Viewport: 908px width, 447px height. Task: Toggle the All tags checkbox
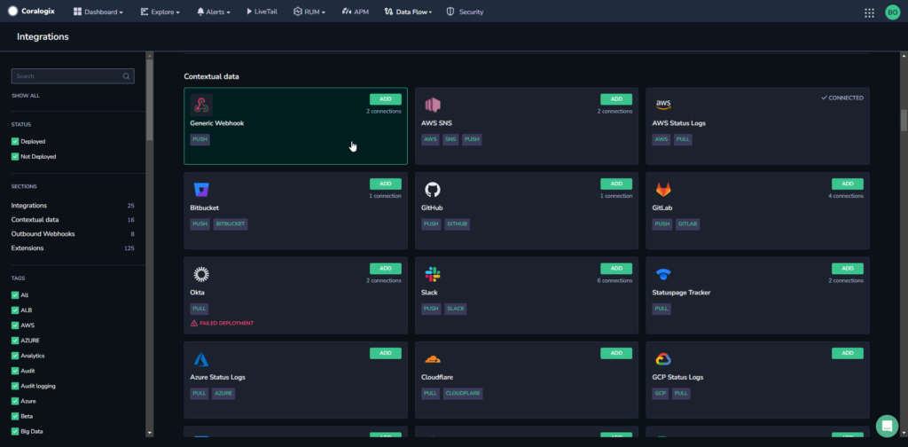pos(15,295)
